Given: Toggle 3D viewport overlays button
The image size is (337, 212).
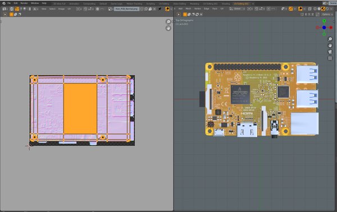Looking at the screenshot, I should click(300, 9).
